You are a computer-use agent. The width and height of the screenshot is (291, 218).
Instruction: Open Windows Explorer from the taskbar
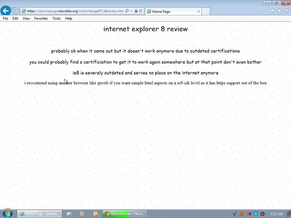click(69, 214)
